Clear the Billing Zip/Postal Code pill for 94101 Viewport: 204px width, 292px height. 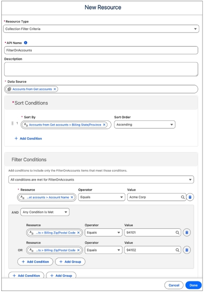(x=78, y=233)
